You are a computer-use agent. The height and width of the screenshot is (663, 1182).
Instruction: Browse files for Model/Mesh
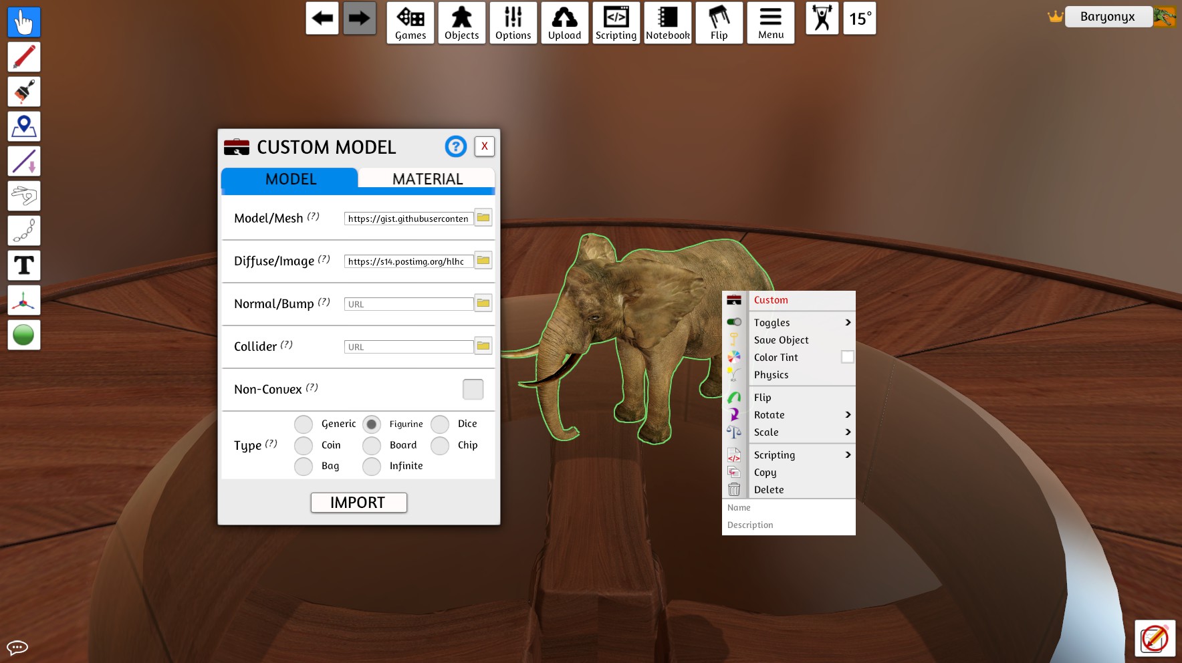point(483,218)
